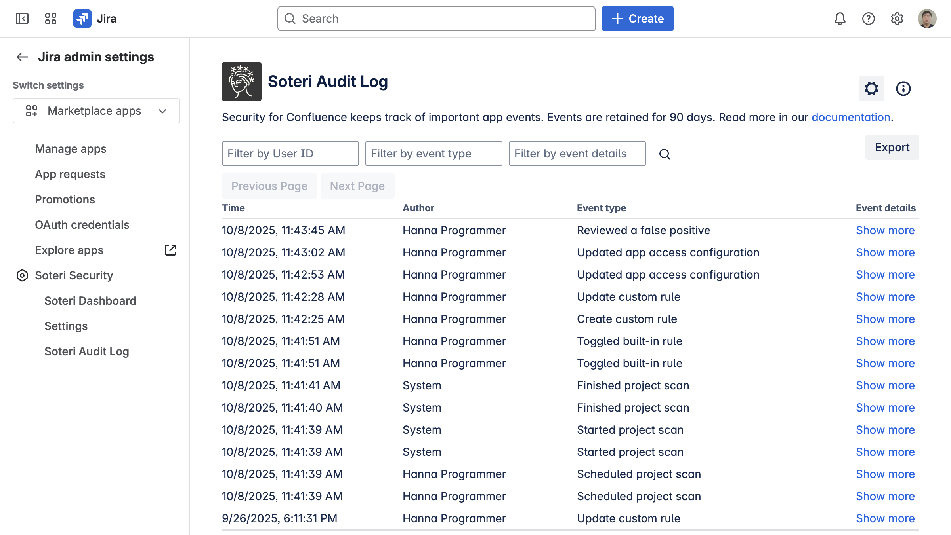951x535 pixels.
Task: Collapse the left sidebar panel icon
Action: pos(22,19)
